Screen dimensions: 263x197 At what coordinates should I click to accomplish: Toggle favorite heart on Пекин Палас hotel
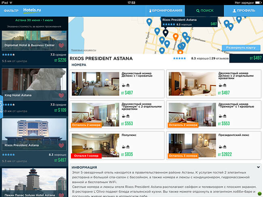click(61, 195)
